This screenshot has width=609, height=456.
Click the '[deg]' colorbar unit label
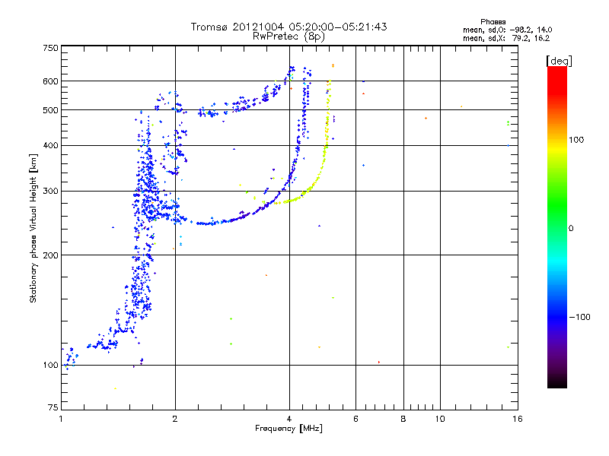click(559, 61)
